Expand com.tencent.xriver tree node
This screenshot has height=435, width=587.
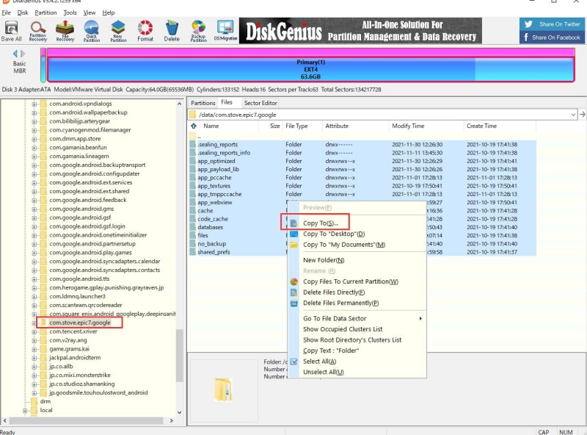point(34,332)
